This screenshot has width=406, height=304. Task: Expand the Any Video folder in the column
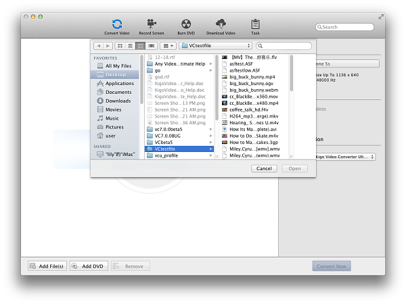pos(180,64)
